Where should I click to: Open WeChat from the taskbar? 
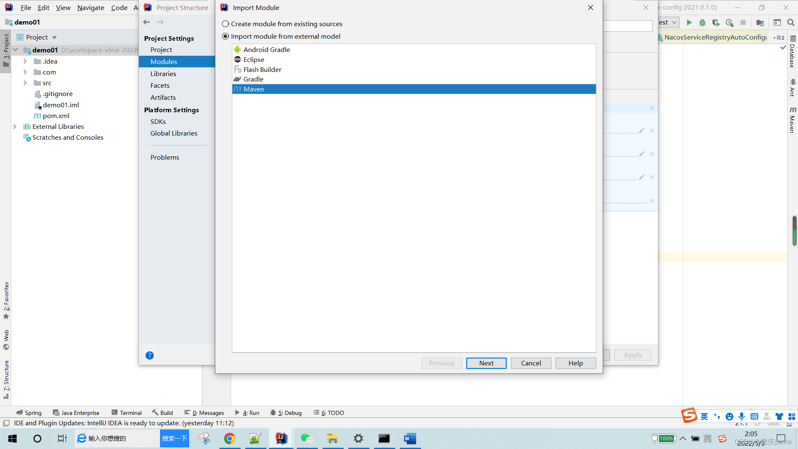pos(307,439)
